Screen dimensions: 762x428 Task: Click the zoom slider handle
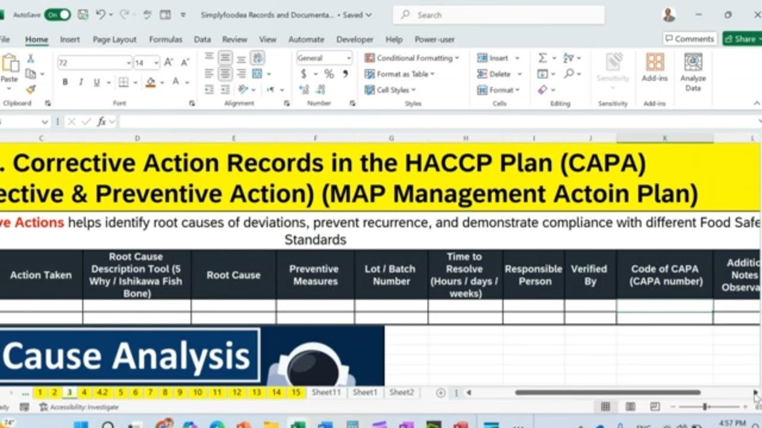click(705, 407)
